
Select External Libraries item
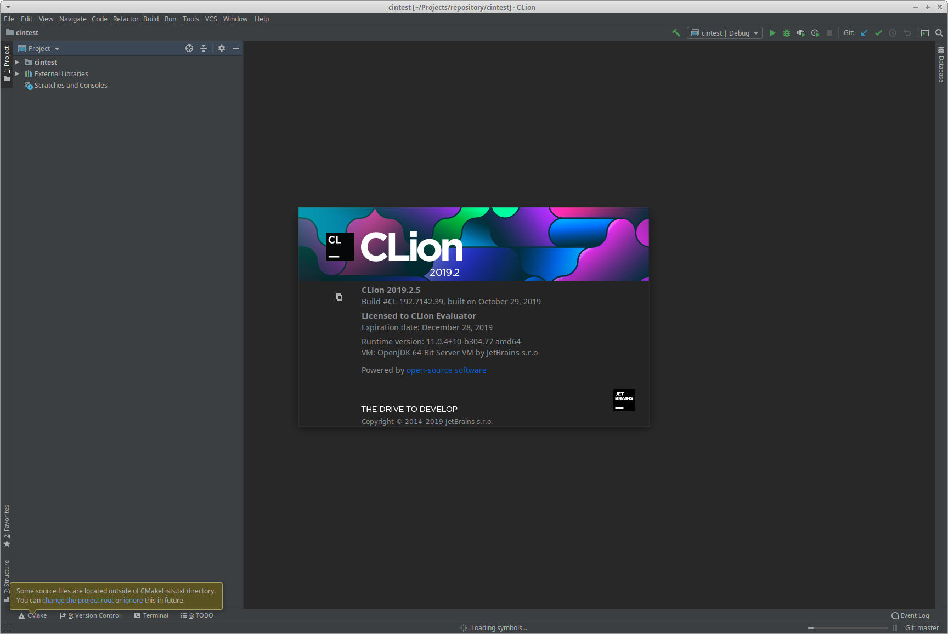coord(61,74)
